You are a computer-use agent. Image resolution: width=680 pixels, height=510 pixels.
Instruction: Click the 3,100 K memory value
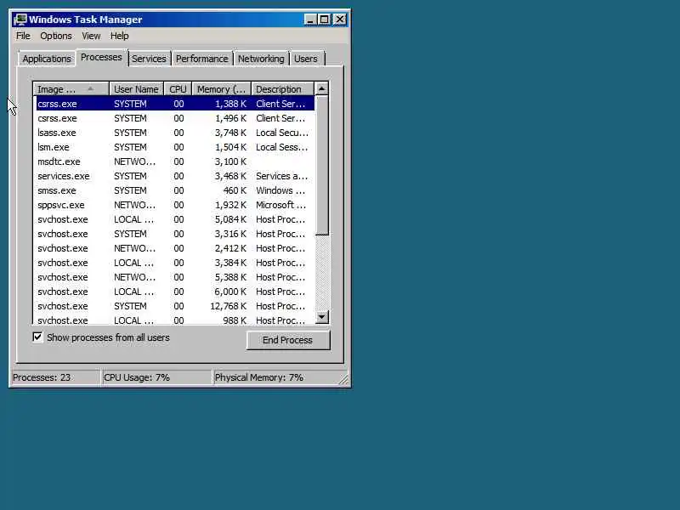point(230,161)
